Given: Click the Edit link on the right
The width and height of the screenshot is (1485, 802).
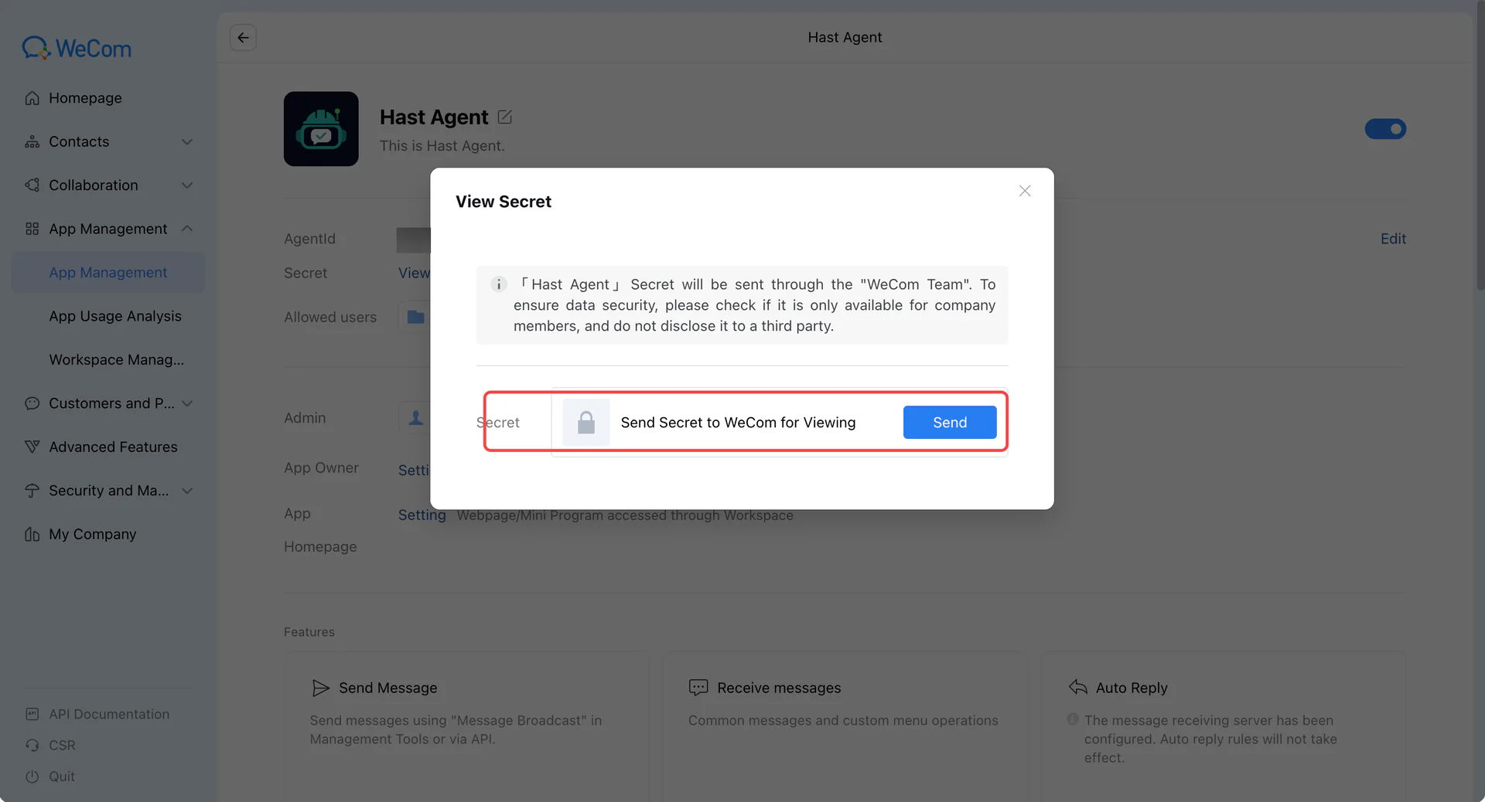Looking at the screenshot, I should click(x=1393, y=239).
